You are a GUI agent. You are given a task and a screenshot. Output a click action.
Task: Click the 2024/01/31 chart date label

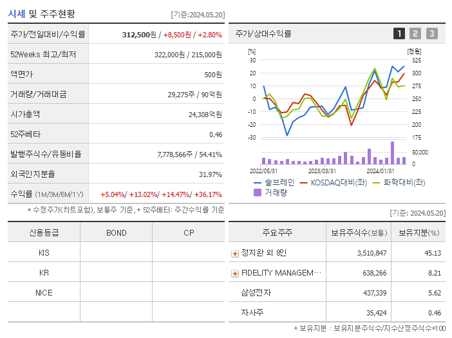pyautogui.click(x=381, y=171)
